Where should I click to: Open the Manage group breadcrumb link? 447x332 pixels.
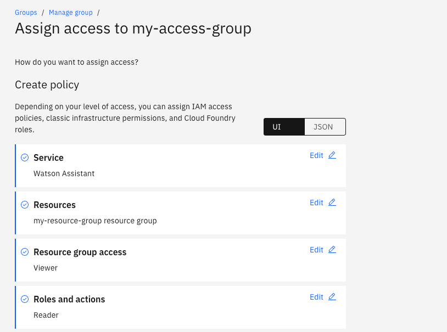(x=71, y=12)
